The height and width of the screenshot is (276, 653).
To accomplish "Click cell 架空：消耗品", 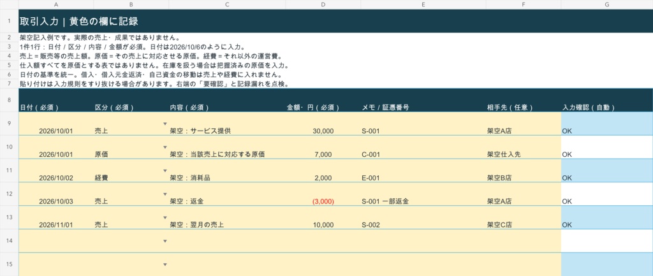I will coord(227,171).
